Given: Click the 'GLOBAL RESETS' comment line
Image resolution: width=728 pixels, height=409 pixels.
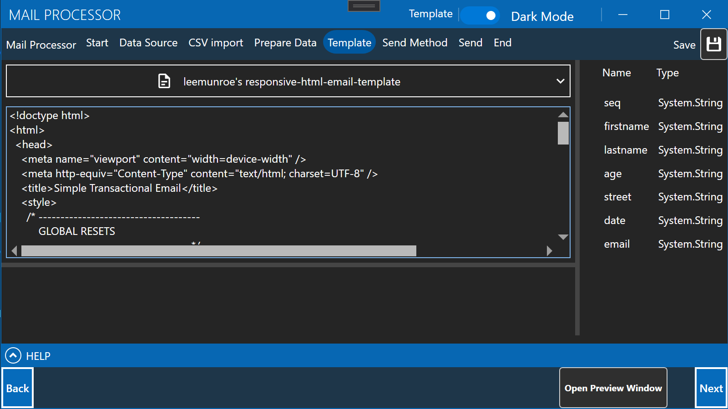Looking at the screenshot, I should (77, 231).
